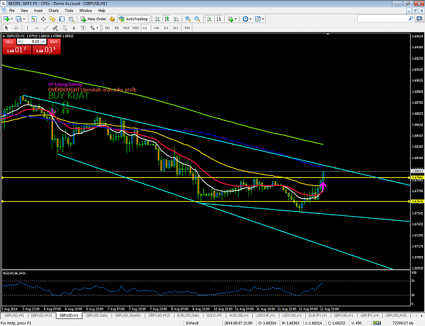Image resolution: width=425 pixels, height=326 pixels.
Task: Switch to GOLD,M5 chart tab
Action: (x=214, y=315)
